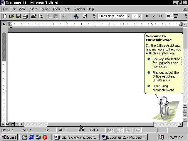Open the Font size dropdown arrow
The height and width of the screenshot is (141, 188).
[x=140, y=16]
